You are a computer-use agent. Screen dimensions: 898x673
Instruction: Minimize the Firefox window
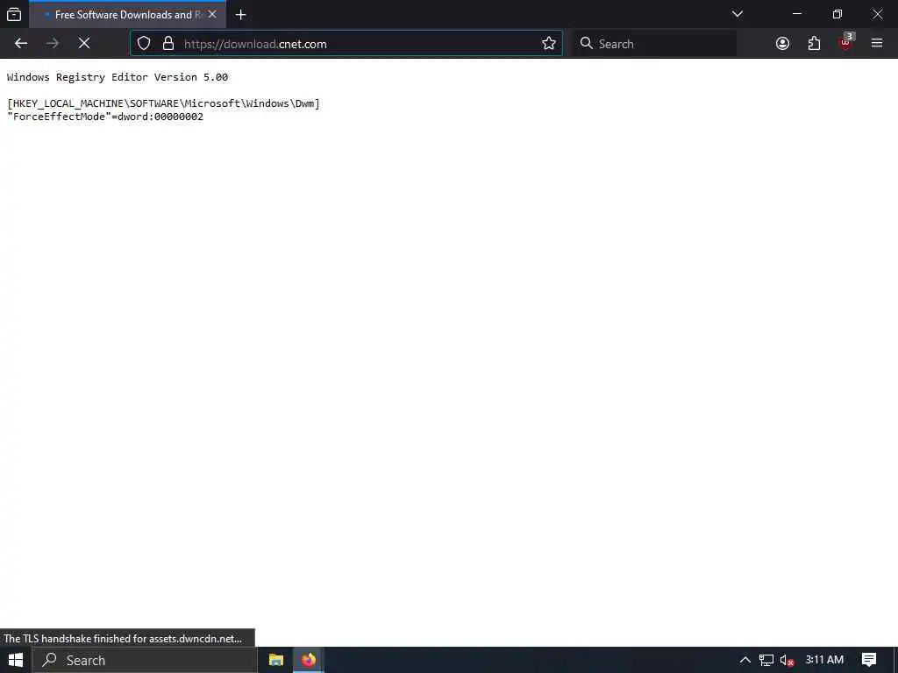(x=796, y=14)
